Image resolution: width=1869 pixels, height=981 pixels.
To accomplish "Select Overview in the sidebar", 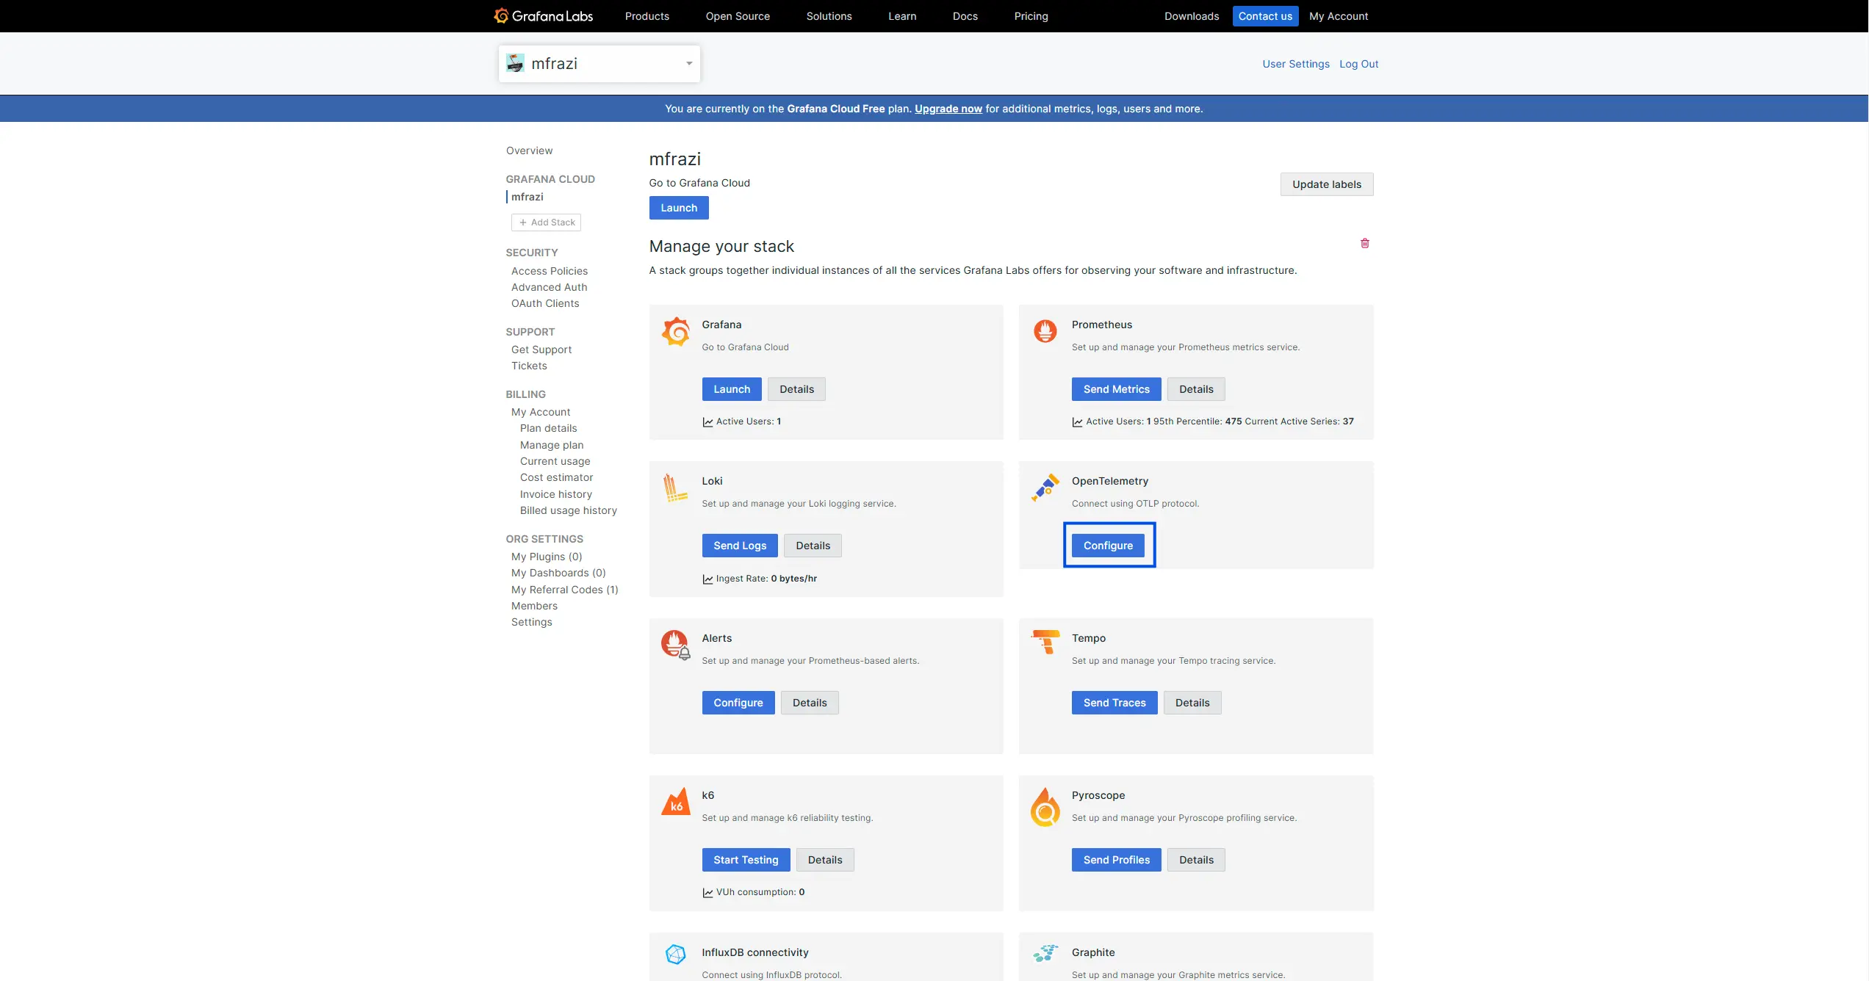I will [x=529, y=151].
